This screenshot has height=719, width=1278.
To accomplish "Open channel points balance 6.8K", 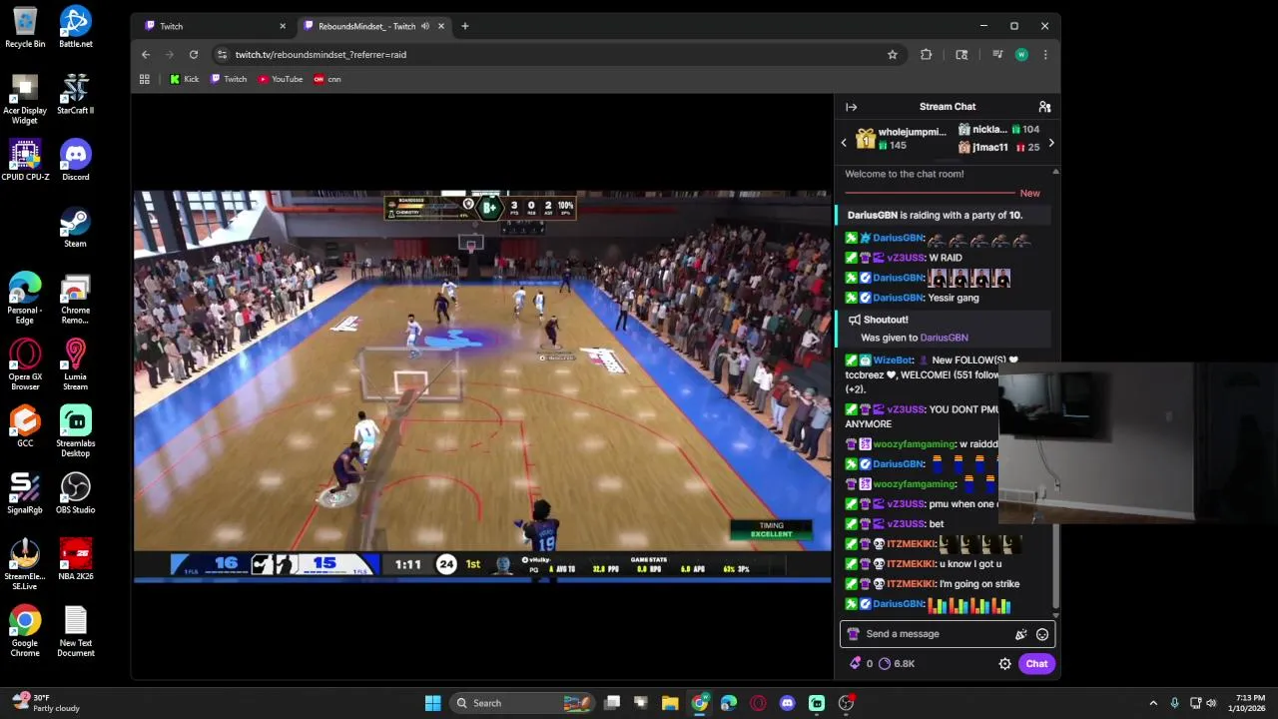I will click(x=897, y=664).
